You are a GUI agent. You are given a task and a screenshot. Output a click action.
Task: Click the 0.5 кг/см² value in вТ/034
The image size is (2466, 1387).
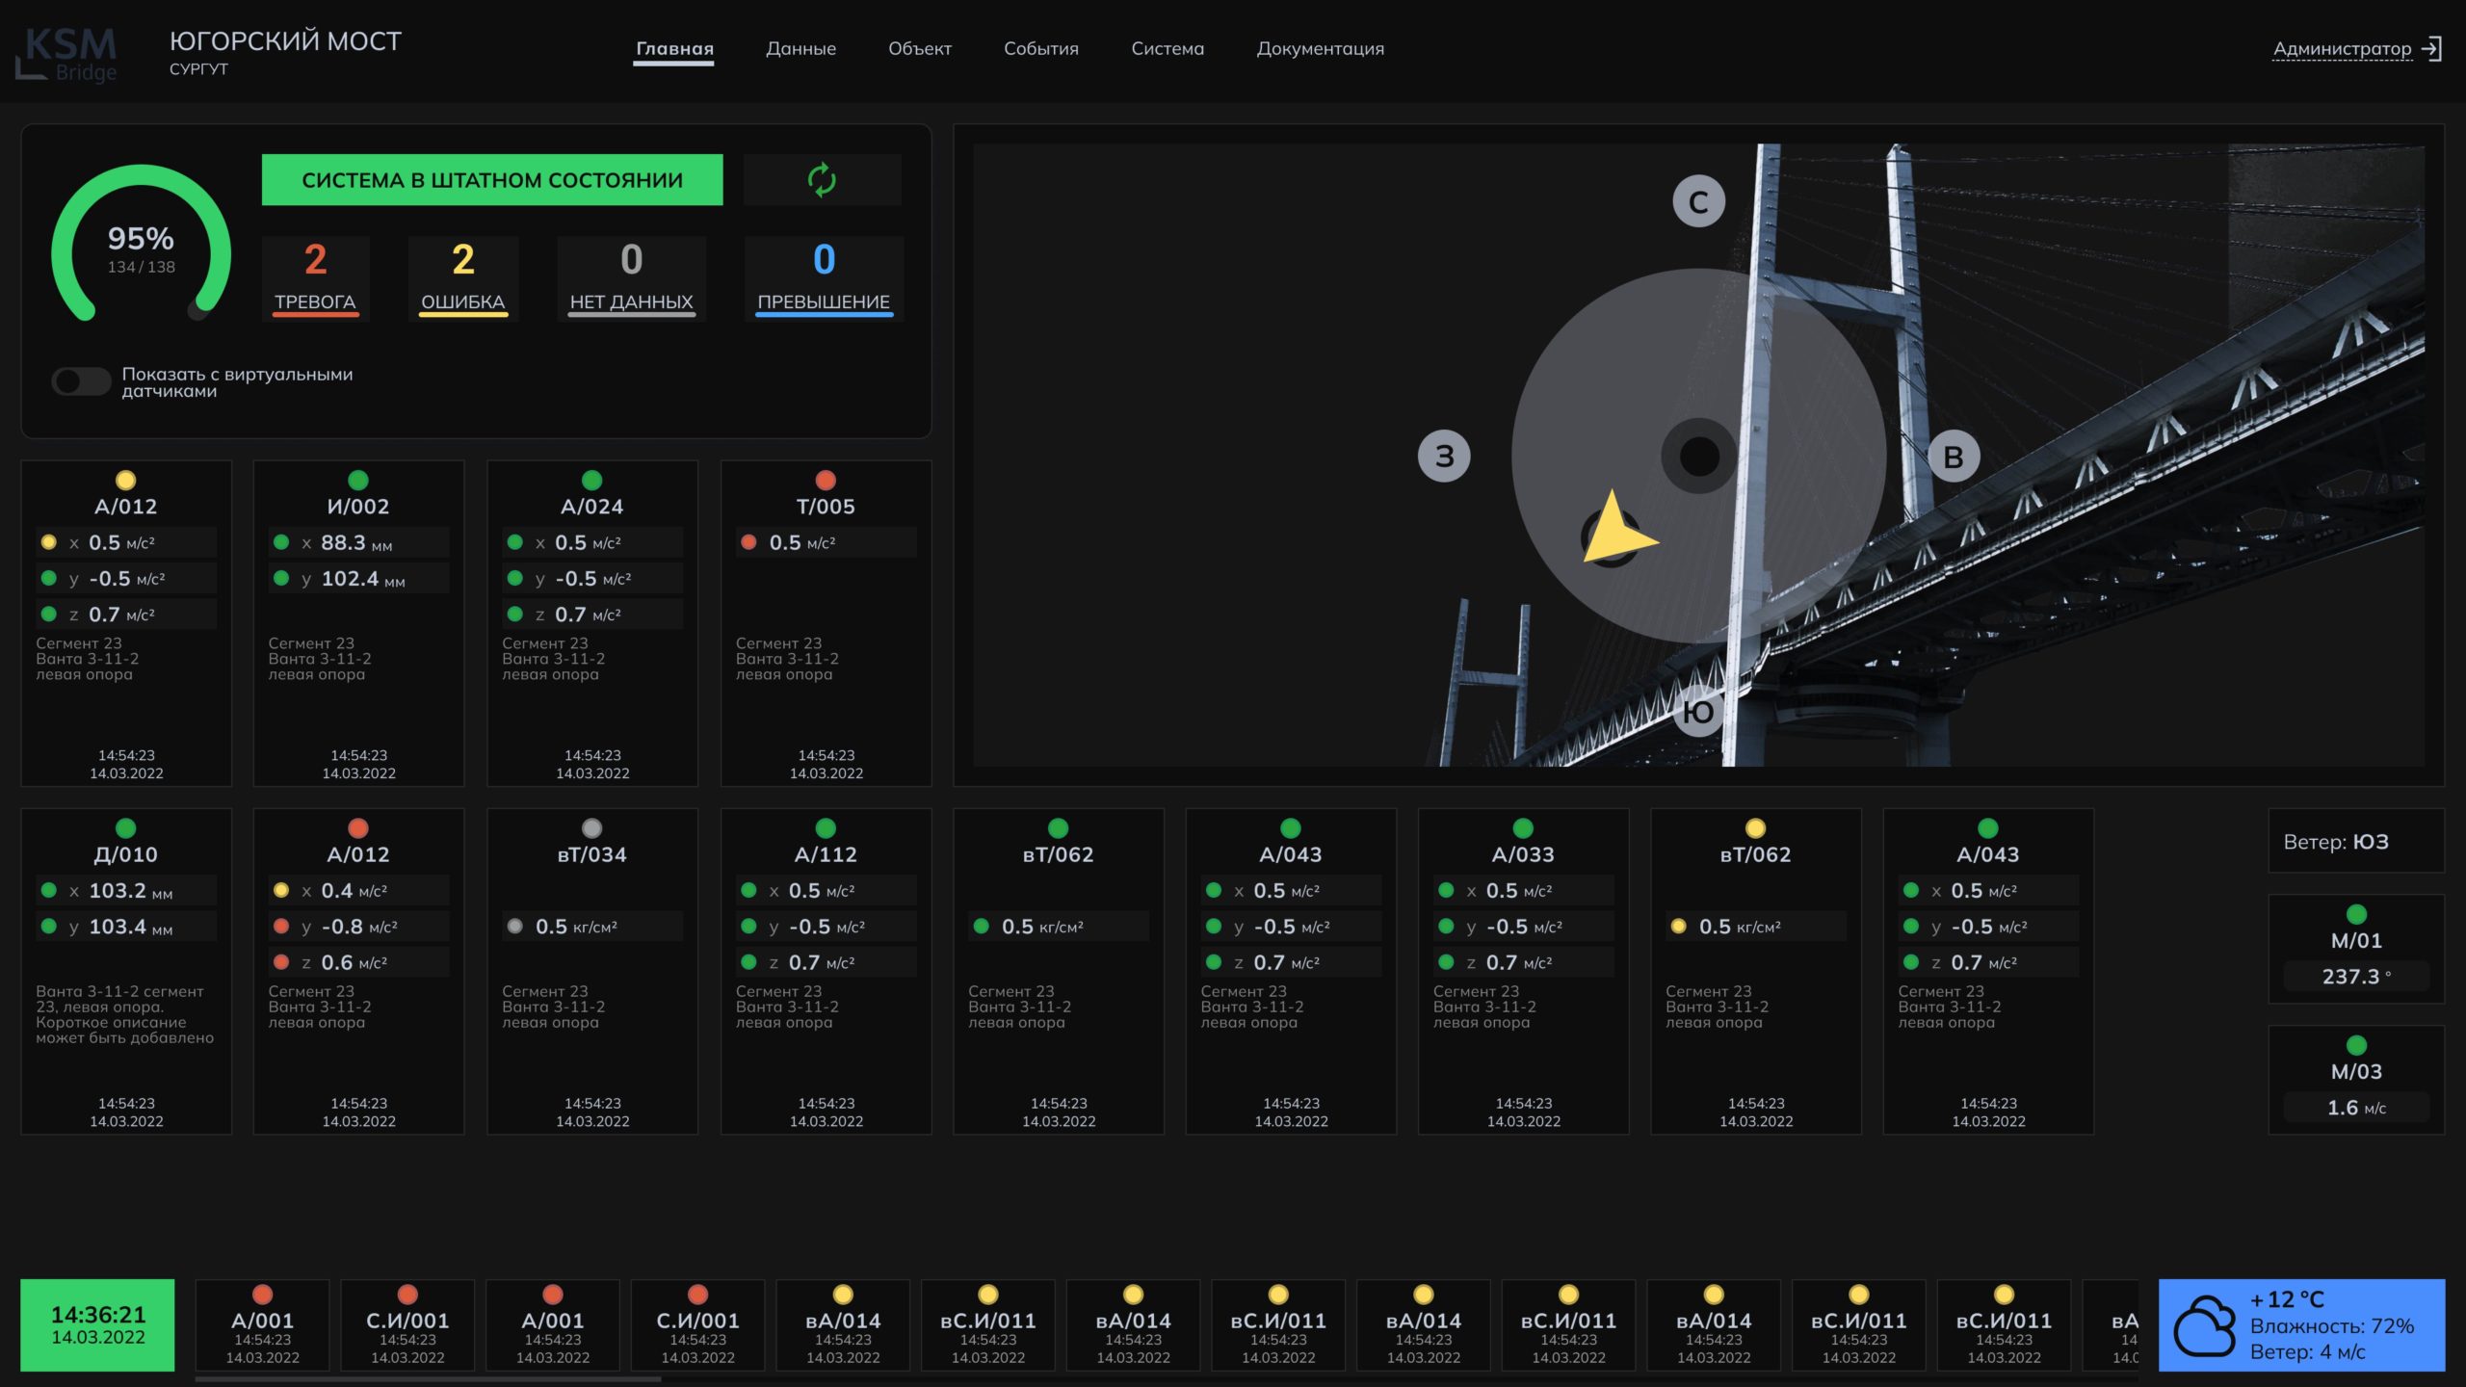coord(591,927)
